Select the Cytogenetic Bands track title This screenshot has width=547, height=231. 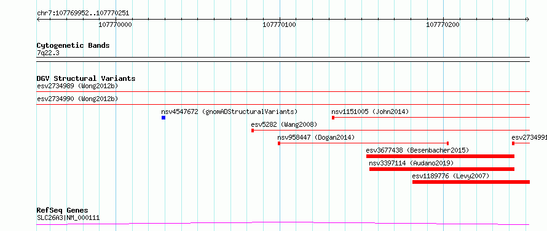click(x=73, y=45)
